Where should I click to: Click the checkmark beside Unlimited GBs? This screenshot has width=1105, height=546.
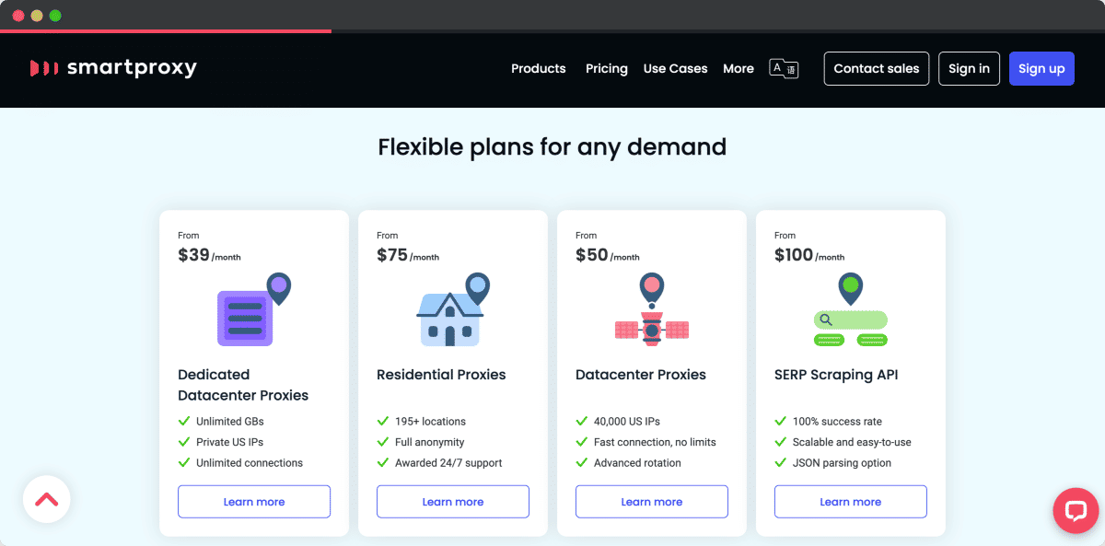point(183,420)
